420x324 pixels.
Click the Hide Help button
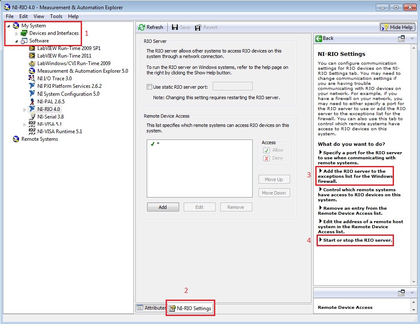coord(398,27)
